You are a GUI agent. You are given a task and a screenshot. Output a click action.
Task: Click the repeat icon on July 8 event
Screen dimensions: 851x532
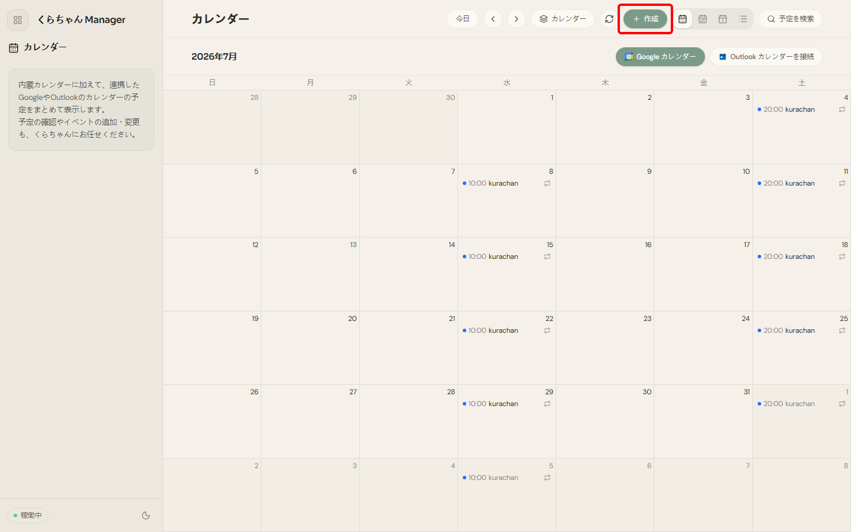pyautogui.click(x=547, y=183)
